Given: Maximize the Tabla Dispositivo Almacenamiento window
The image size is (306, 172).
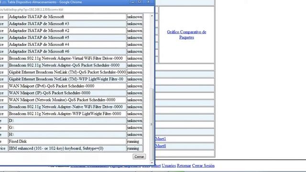Looking at the screenshot, I should click(139, 2).
